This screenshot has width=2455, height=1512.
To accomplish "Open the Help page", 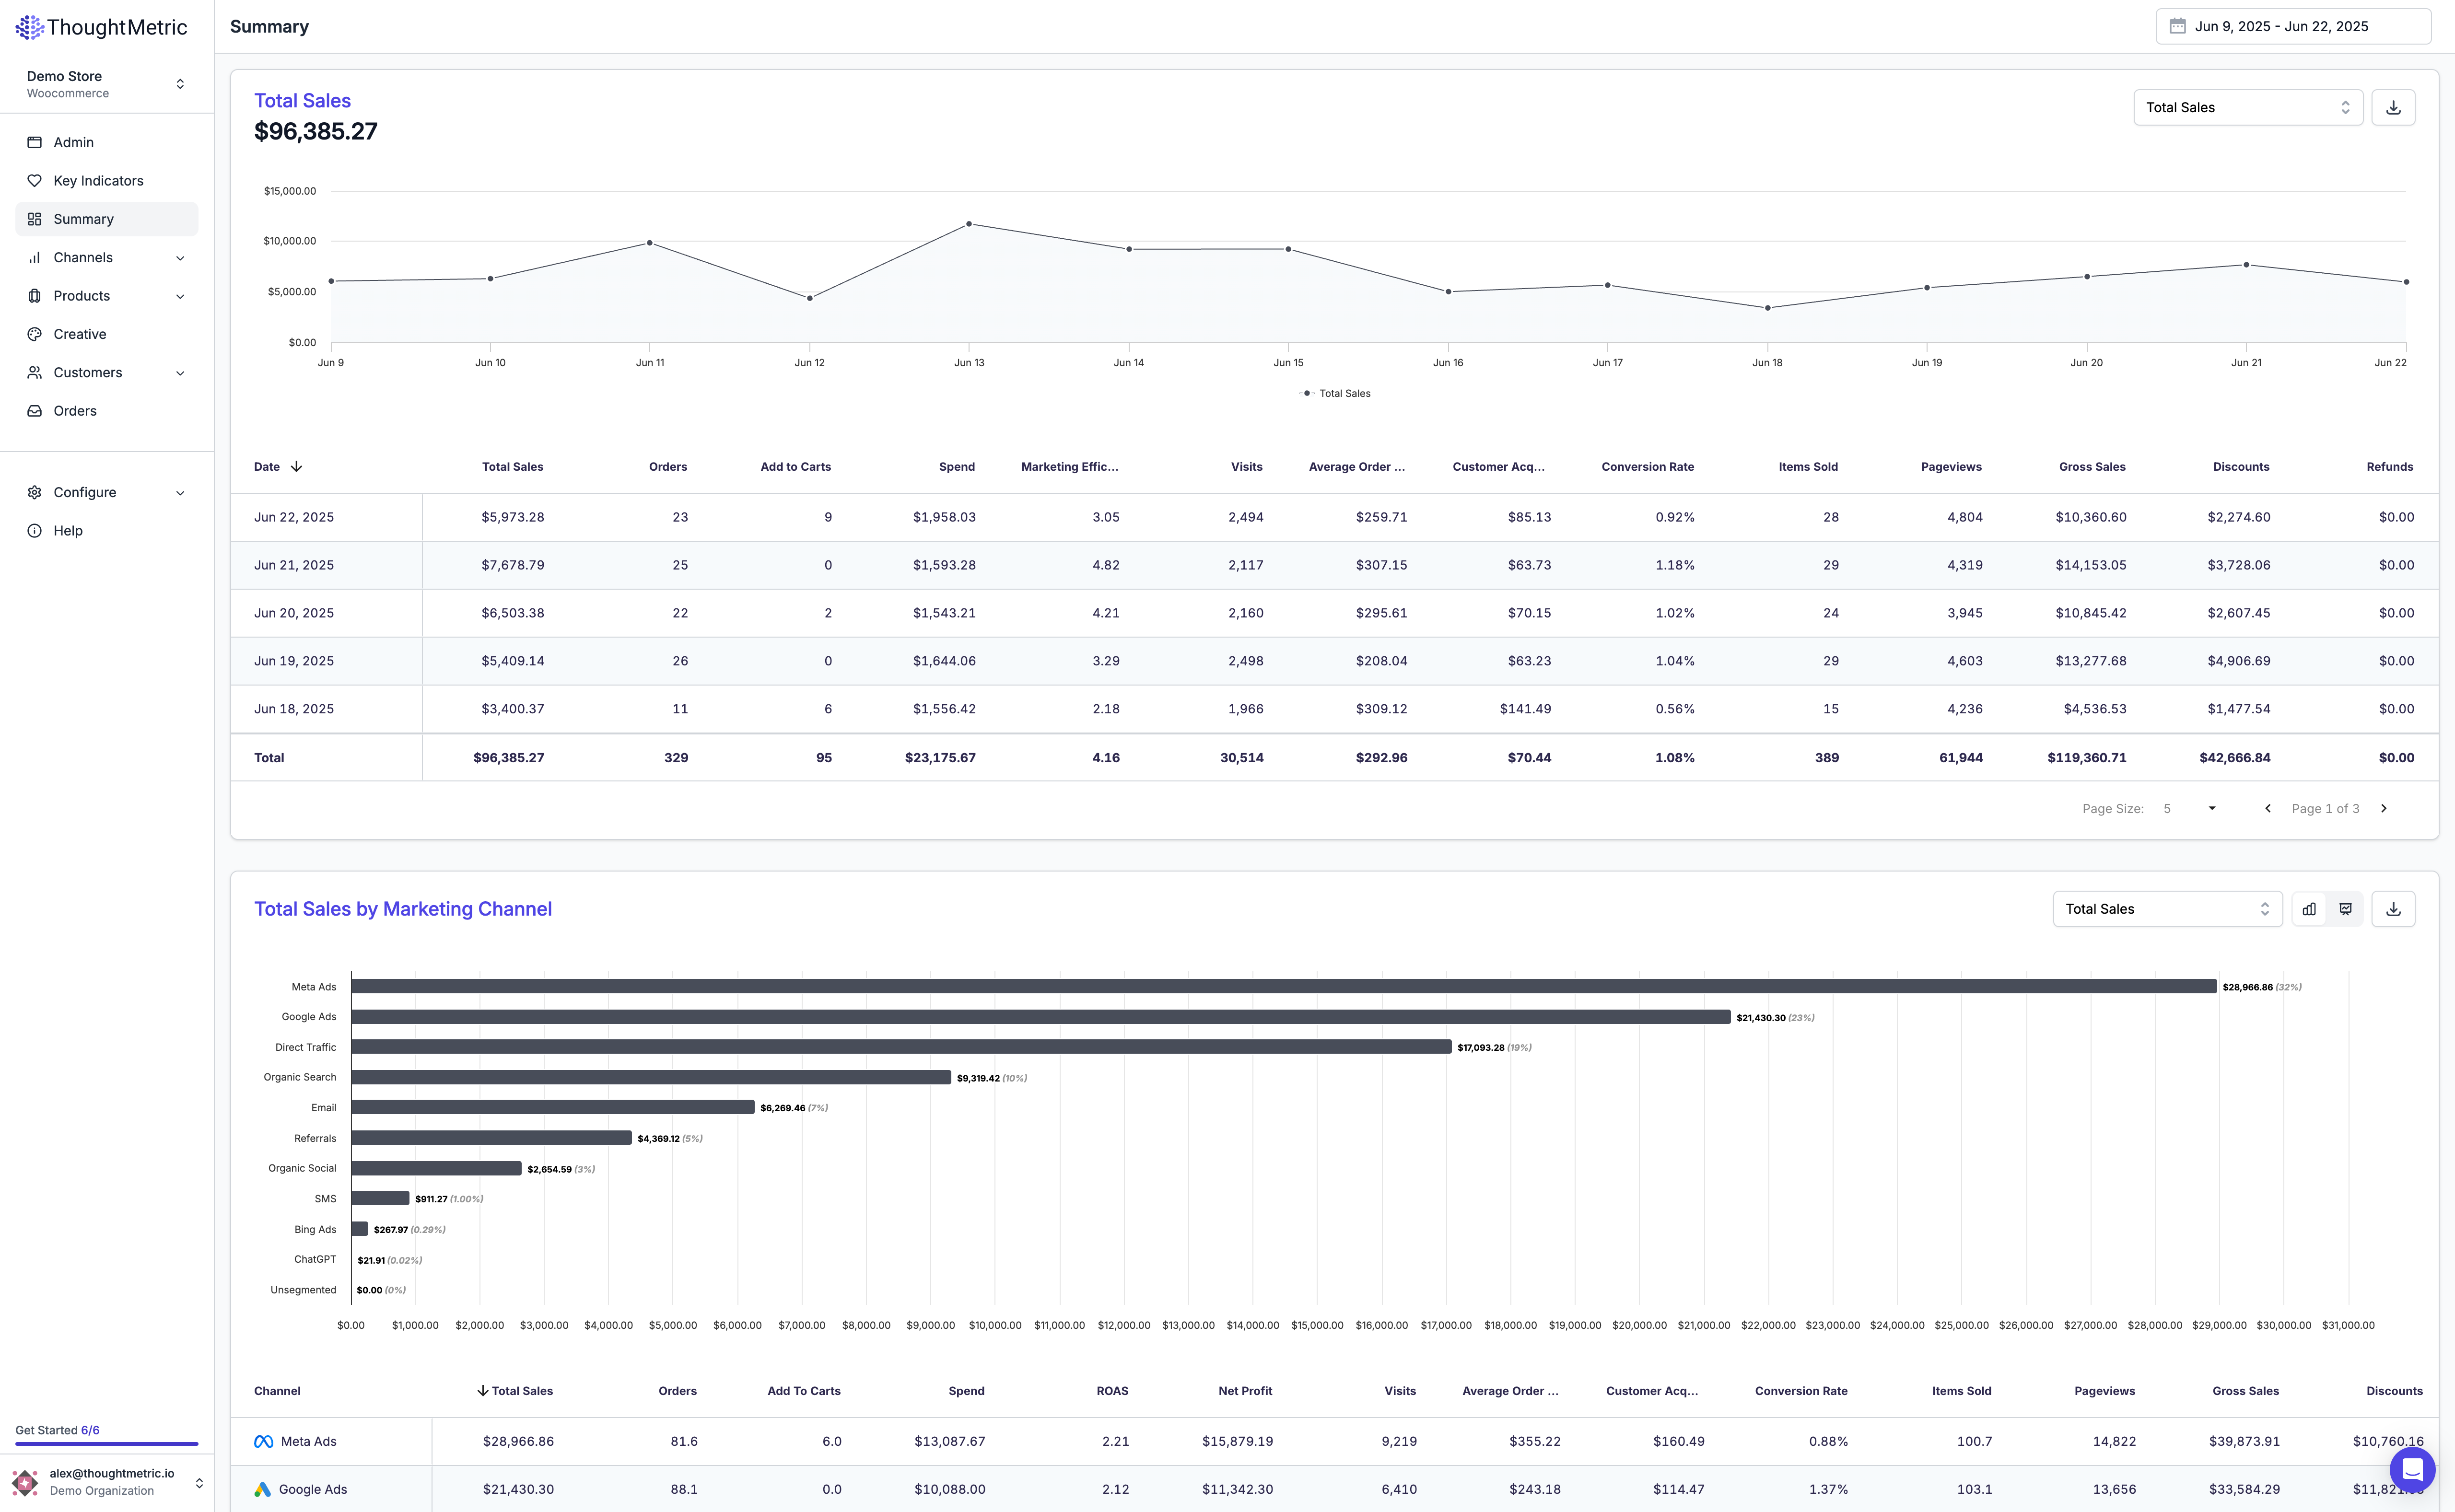I will point(68,531).
